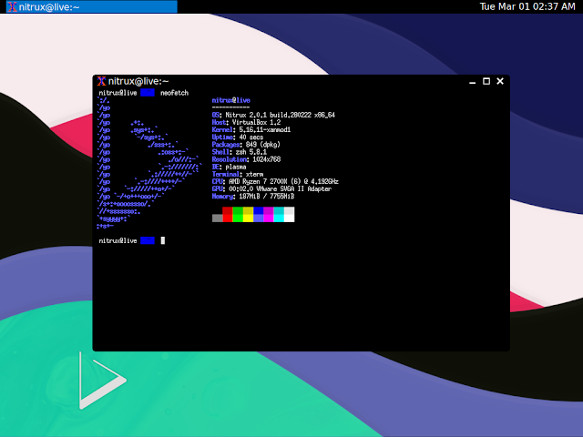Click the Terminal line showing xterm
Screen dimensions: 583x437
[x=238, y=174]
